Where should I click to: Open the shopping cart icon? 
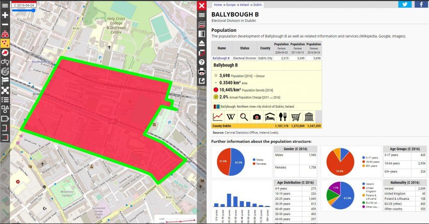pyautogui.click(x=296, y=117)
